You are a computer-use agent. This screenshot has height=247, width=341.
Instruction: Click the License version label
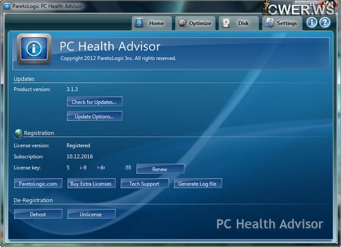point(31,145)
